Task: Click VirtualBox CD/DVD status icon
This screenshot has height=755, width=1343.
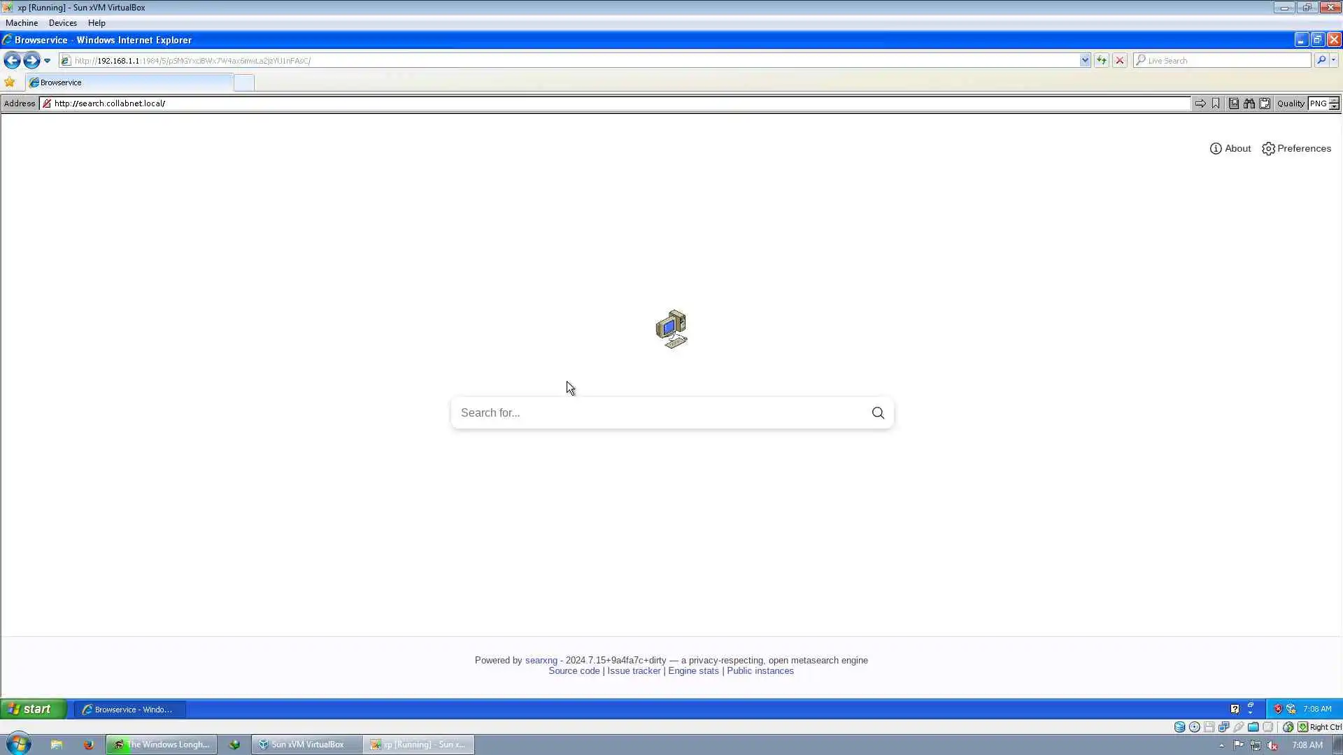Action: pyautogui.click(x=1195, y=727)
